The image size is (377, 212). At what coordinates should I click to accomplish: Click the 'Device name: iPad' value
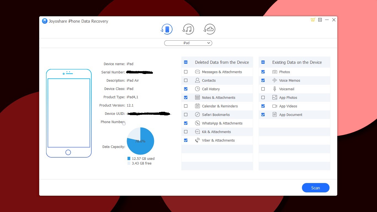point(130,64)
